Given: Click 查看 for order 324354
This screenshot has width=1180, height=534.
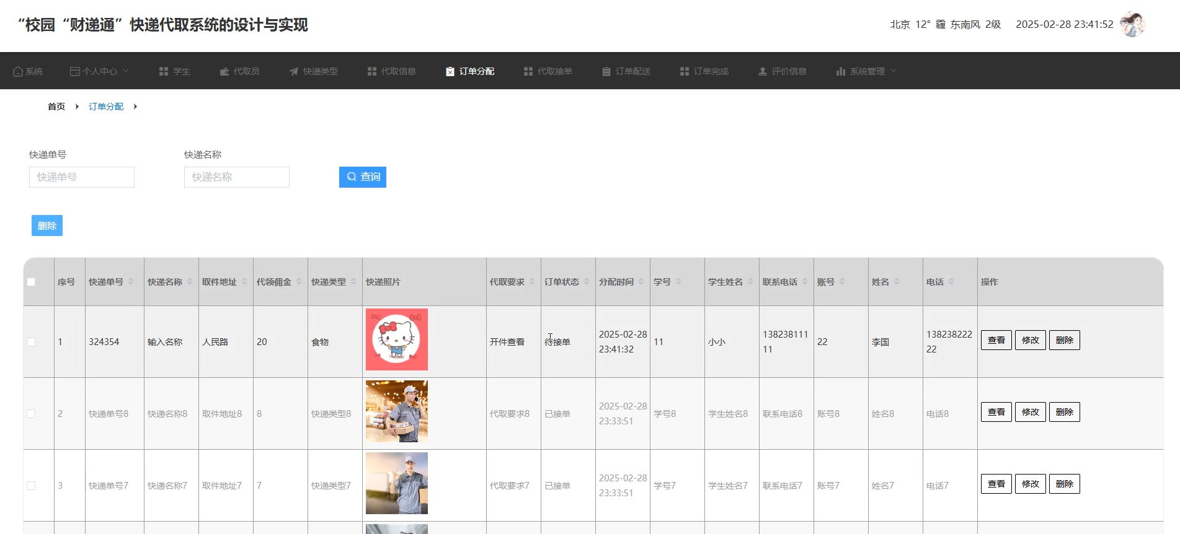Looking at the screenshot, I should click(x=996, y=340).
